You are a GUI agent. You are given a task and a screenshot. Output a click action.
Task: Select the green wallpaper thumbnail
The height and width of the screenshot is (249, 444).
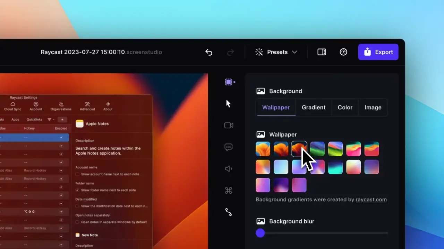click(x=317, y=149)
